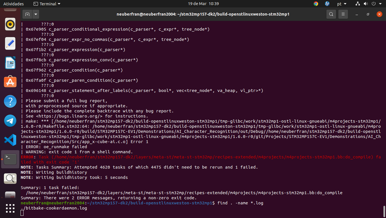Open the terminal search
386x218 pixels.
331,14
